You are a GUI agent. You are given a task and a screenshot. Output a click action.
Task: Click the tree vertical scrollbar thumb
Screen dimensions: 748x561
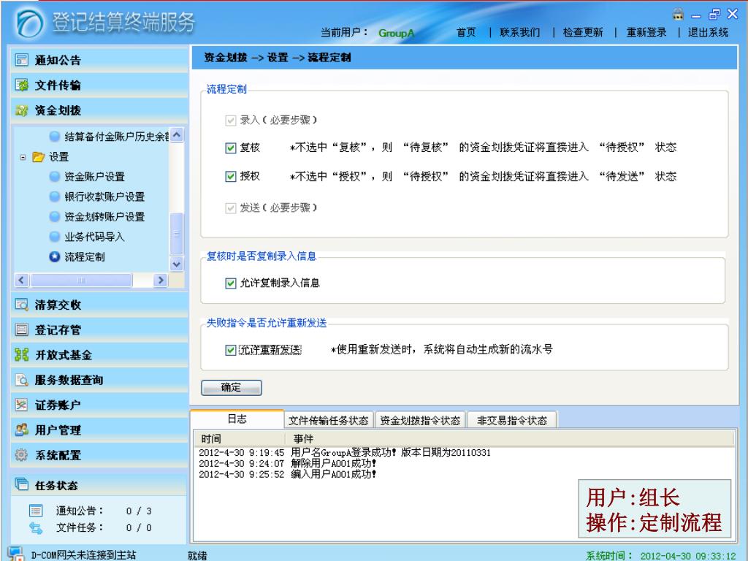pos(177,234)
